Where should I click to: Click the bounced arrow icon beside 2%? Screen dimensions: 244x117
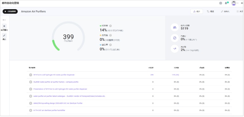175,49
